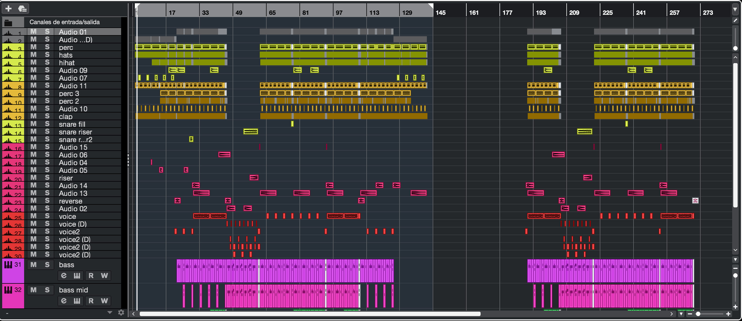Mute the snare riser track
Image resolution: width=742 pixels, height=321 pixels.
(33, 131)
